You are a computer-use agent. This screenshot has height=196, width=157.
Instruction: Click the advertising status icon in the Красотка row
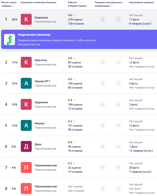coord(103,62)
